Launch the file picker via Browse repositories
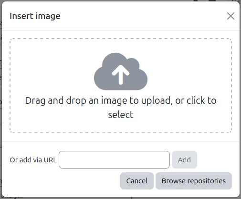This screenshot has height=199, width=241. 194,181
